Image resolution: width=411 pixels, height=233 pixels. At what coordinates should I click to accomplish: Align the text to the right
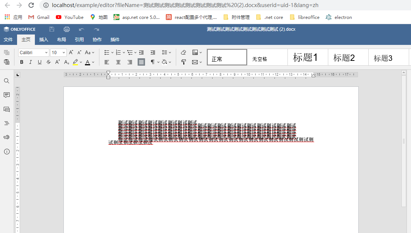pyautogui.click(x=130, y=62)
